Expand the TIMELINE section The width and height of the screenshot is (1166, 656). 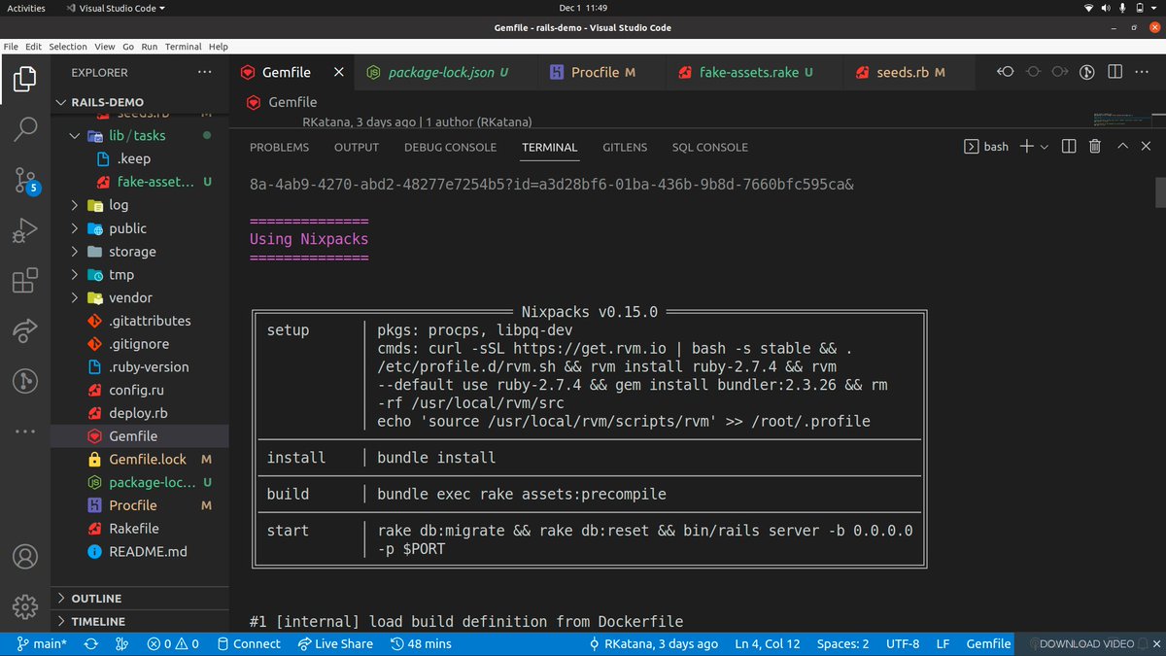139,621
